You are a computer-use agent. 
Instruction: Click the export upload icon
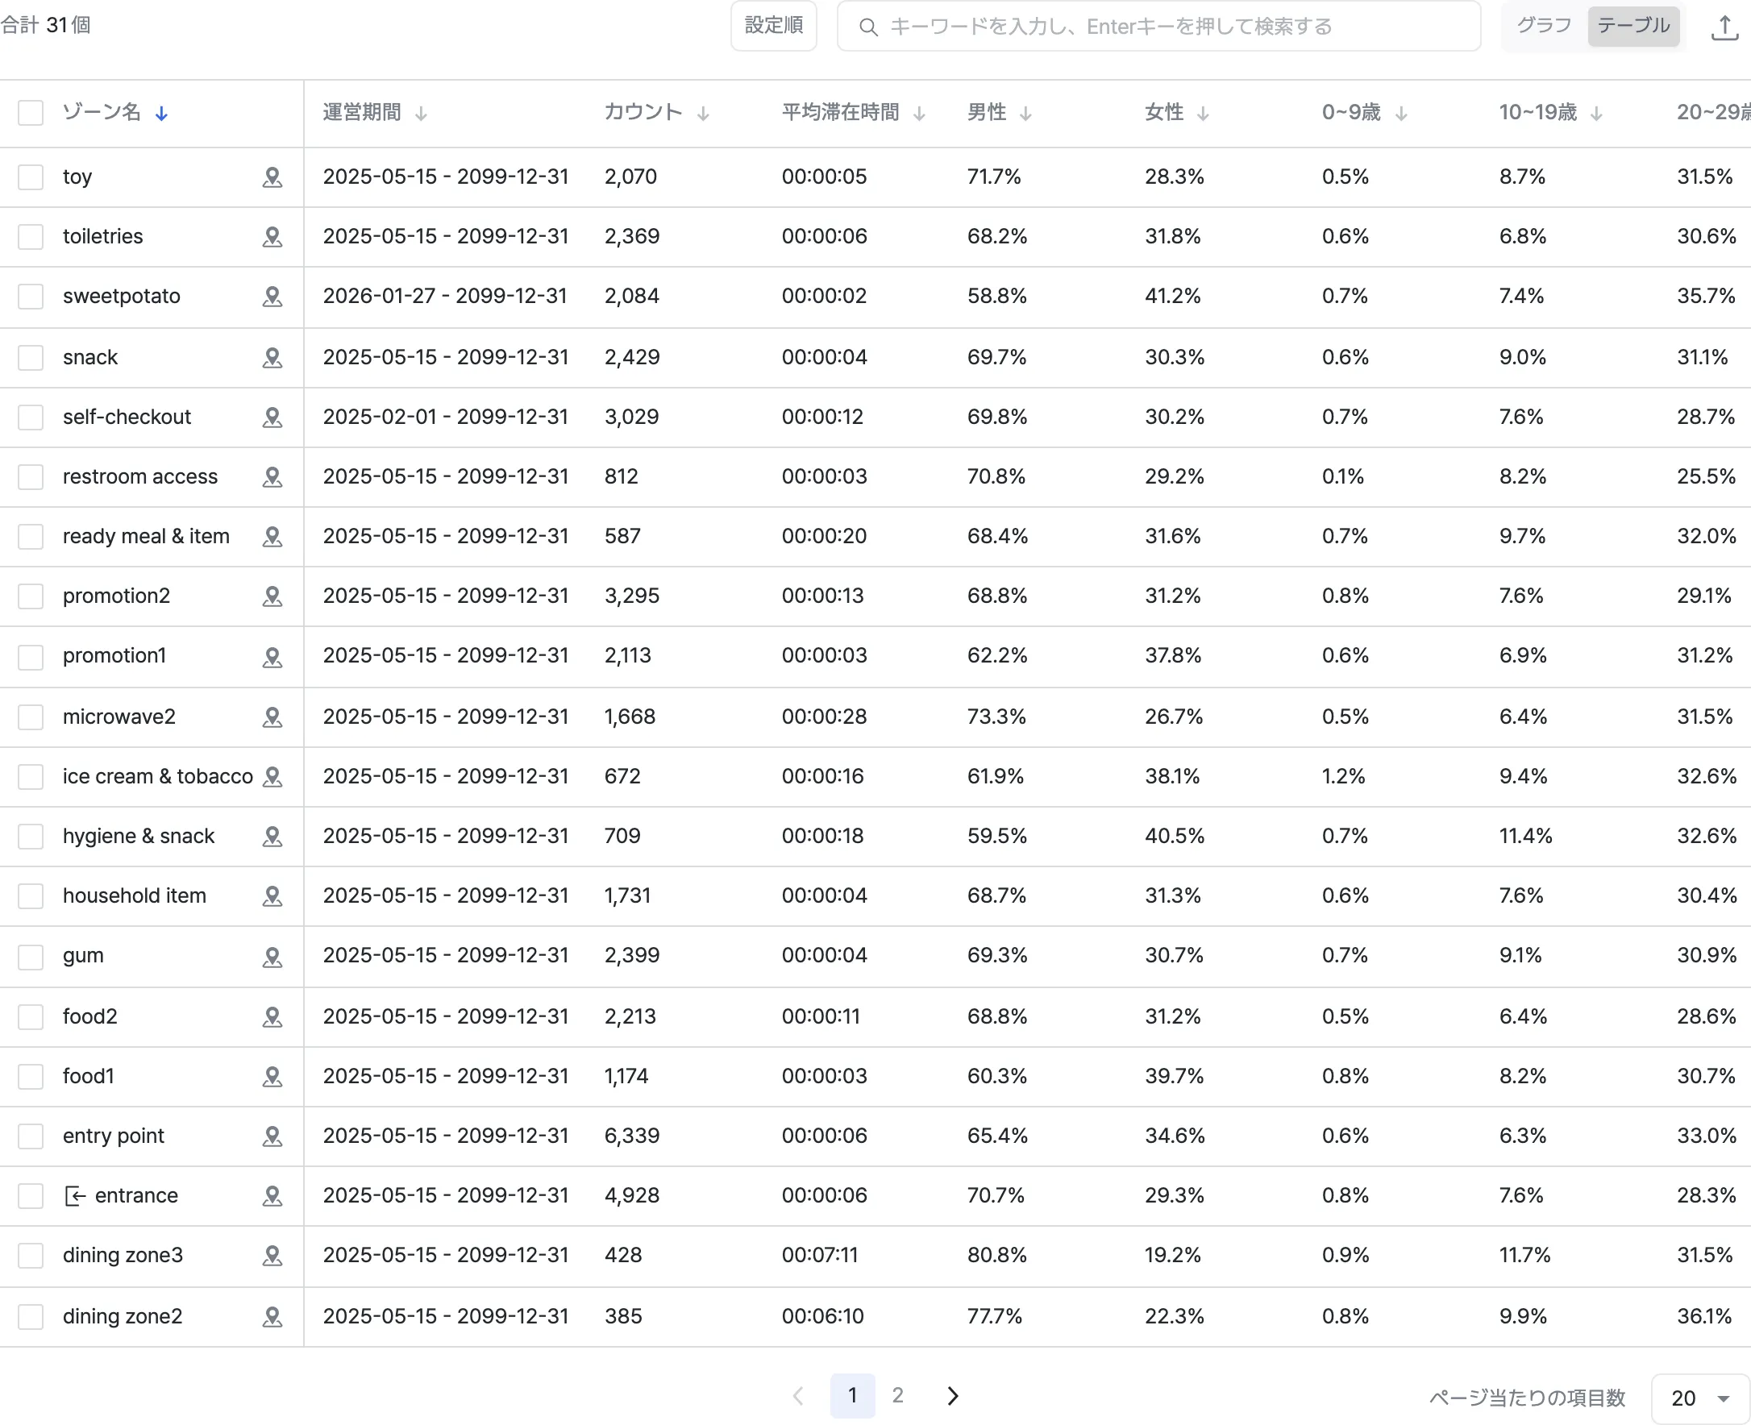1724,27
